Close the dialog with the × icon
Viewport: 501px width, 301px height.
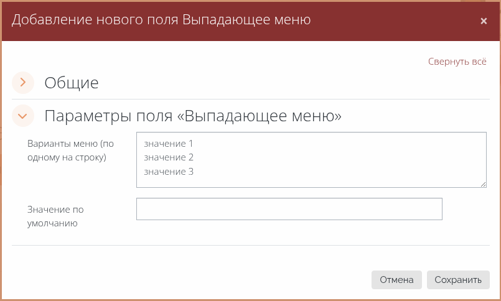(x=484, y=21)
